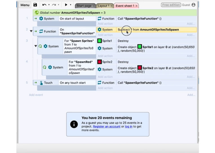Follow the Register an account link
The image size is (215, 153).
[107, 126]
